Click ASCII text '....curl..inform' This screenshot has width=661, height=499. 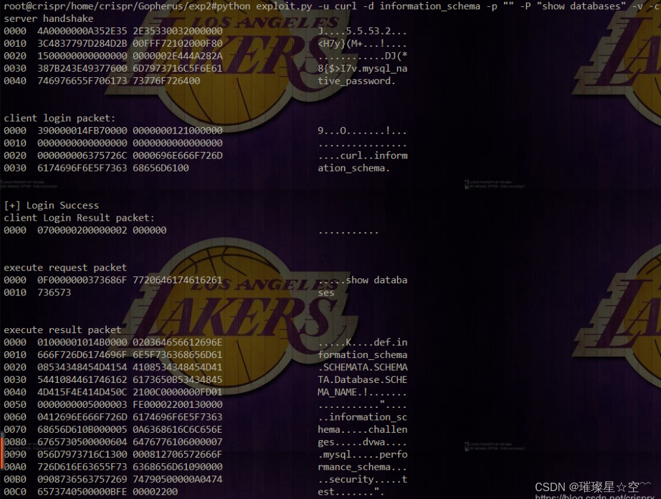point(363,156)
